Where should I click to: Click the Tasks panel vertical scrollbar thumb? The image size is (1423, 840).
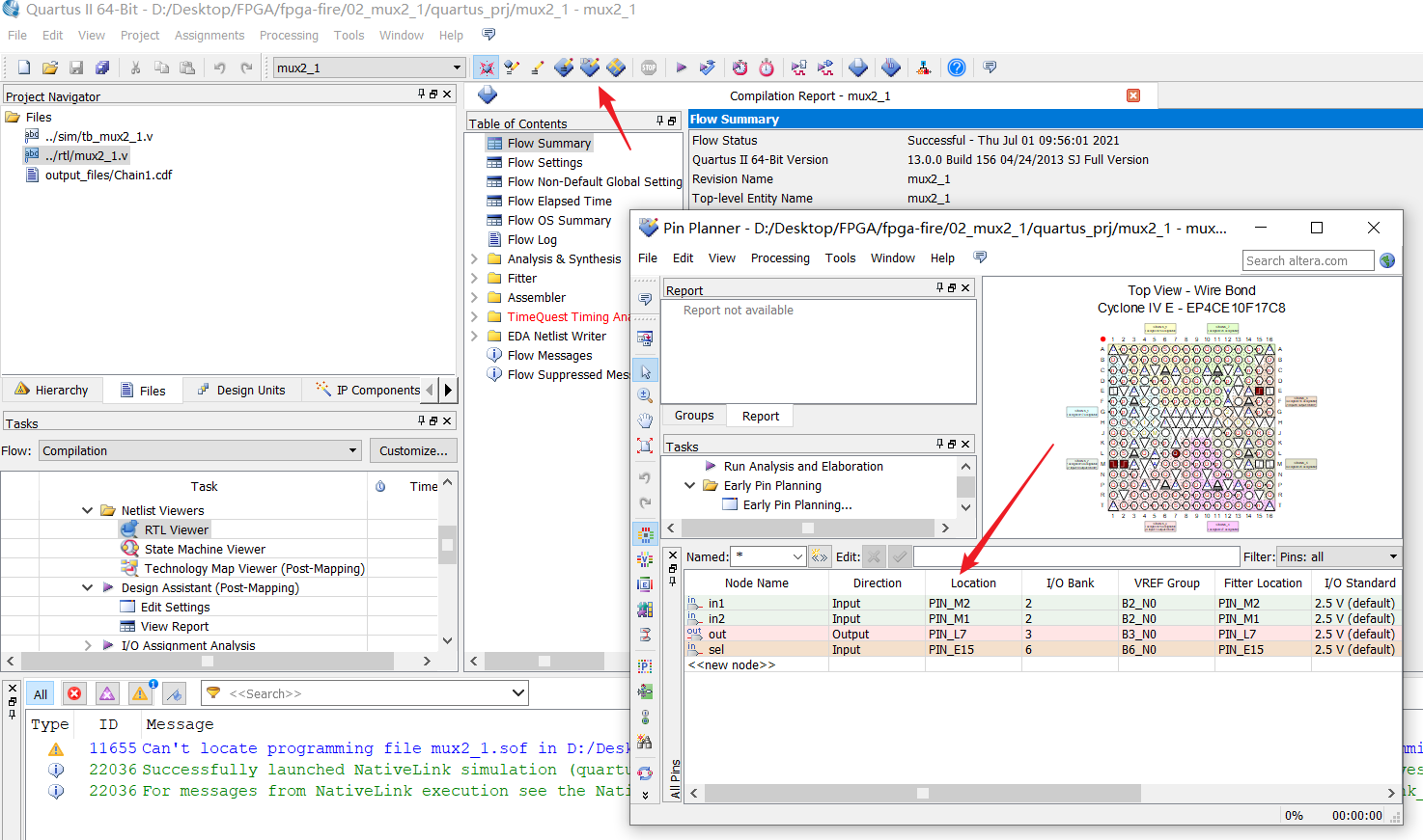(447, 545)
